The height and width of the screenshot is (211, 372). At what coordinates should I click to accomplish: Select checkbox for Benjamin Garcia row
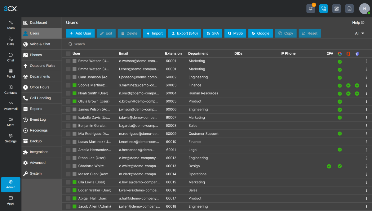[x=68, y=126]
